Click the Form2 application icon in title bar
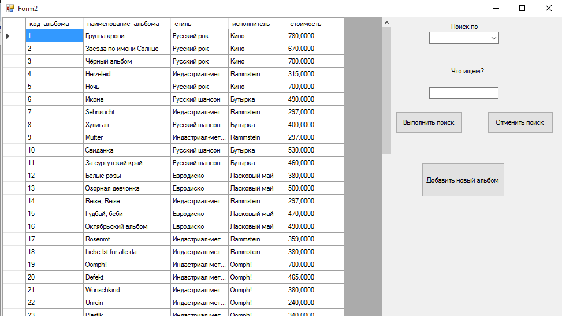The height and width of the screenshot is (316, 562). pyautogui.click(x=10, y=8)
